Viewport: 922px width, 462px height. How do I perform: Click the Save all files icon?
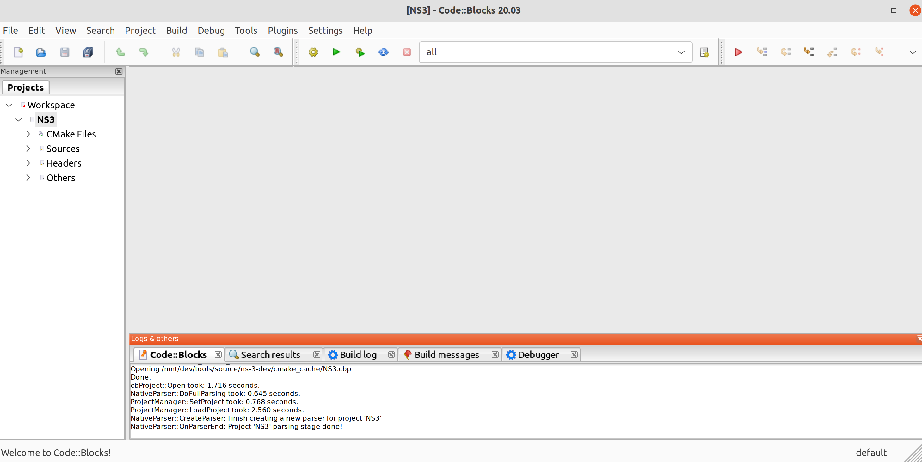pos(88,52)
